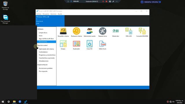
Task: Click the RAM CPU monitor widget
Action: coord(151,2)
